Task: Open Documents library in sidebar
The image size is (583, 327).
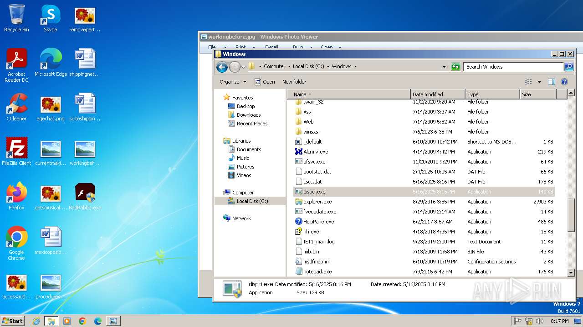Action: (249, 149)
